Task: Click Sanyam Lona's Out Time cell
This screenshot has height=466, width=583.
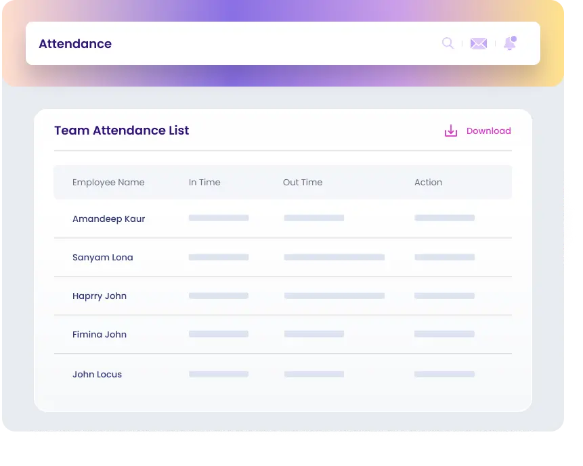Action: click(x=334, y=258)
